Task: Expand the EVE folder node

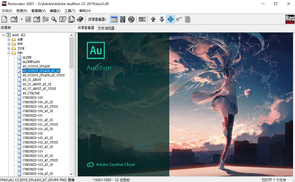Action: coord(9,44)
